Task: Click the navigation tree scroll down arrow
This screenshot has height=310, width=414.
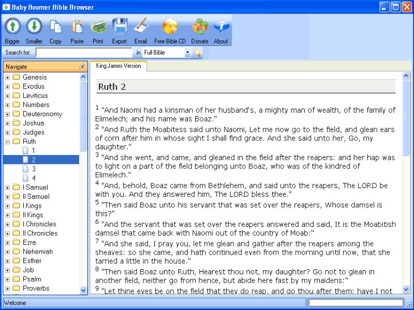Action: (83, 290)
